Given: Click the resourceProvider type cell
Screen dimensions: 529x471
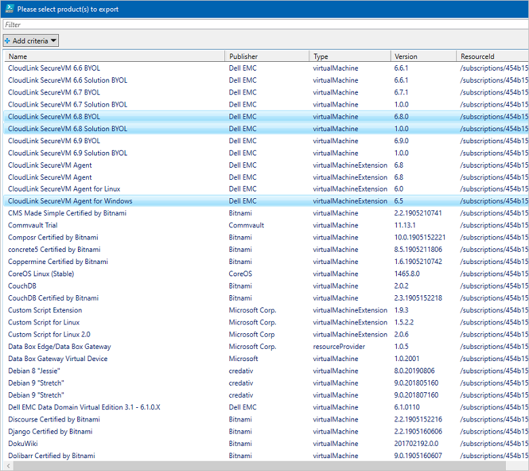Looking at the screenshot, I should [x=338, y=347].
